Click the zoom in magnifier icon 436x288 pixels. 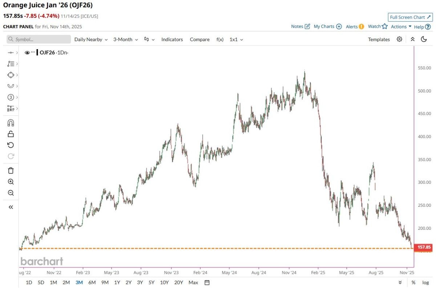11,182
